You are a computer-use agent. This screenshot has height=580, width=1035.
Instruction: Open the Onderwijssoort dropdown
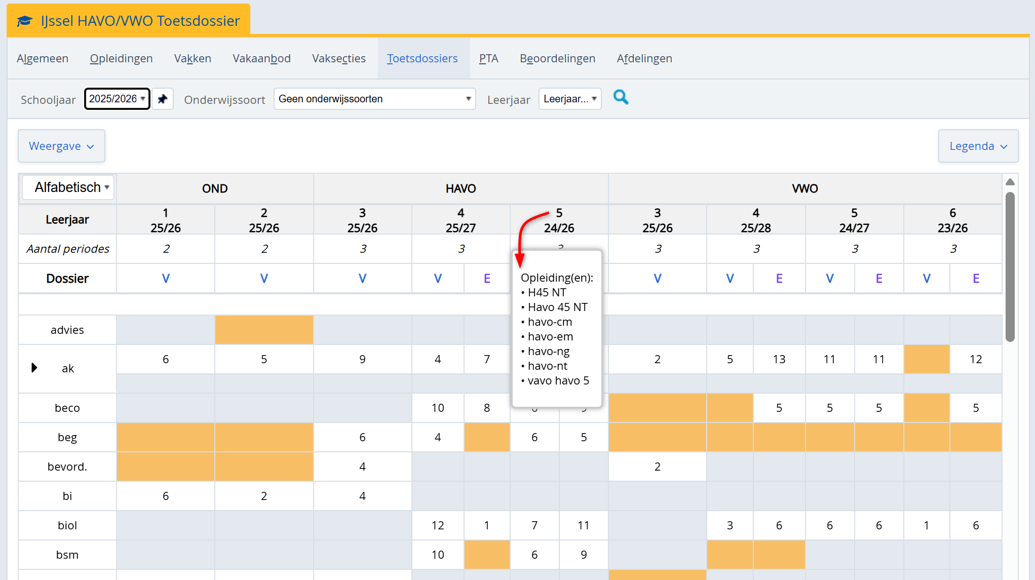pyautogui.click(x=374, y=99)
